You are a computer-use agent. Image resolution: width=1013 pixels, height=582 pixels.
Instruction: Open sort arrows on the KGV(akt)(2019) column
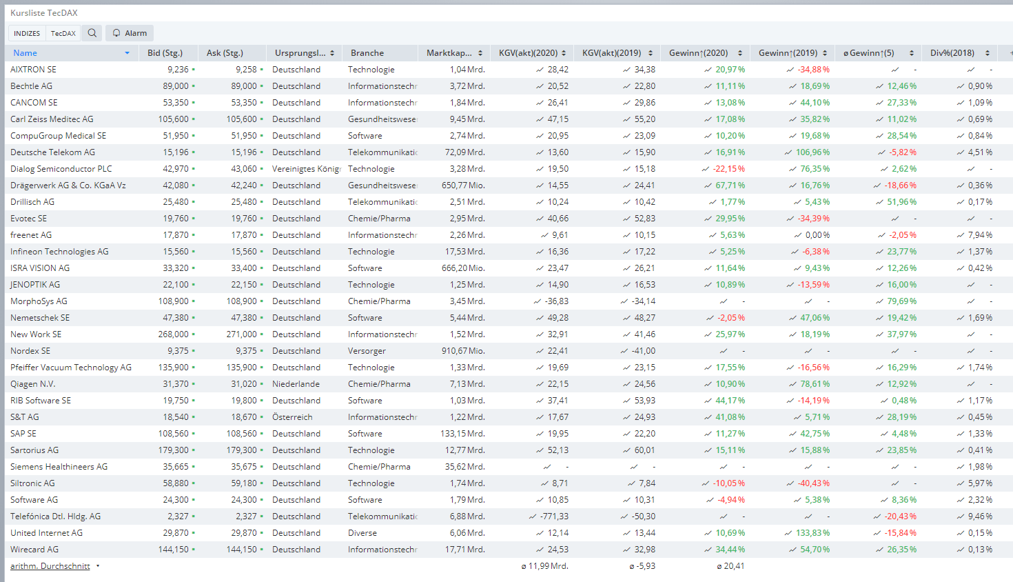[650, 53]
